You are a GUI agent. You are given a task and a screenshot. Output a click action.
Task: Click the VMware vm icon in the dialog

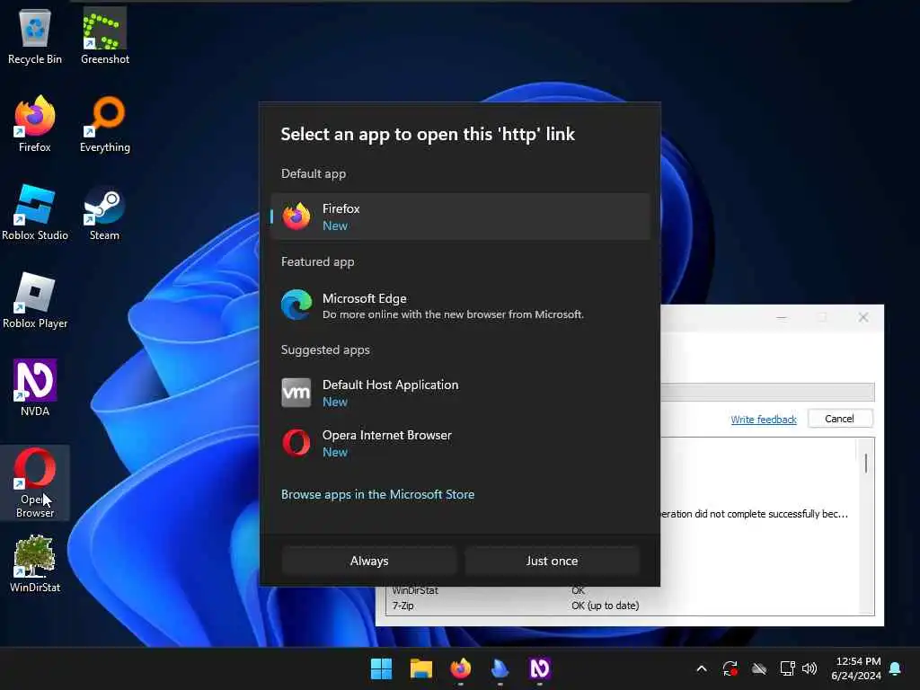tap(296, 393)
